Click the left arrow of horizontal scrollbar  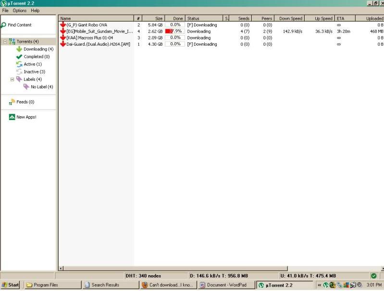pos(61,268)
